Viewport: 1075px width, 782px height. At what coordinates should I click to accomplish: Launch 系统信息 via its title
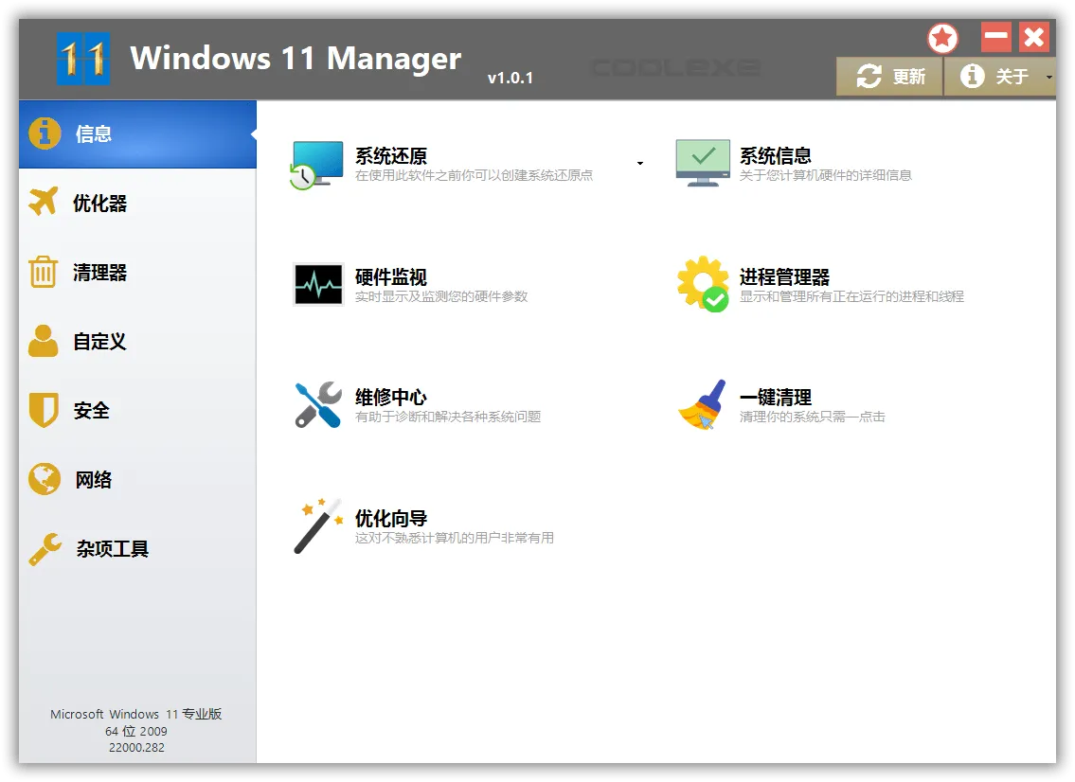click(x=776, y=155)
